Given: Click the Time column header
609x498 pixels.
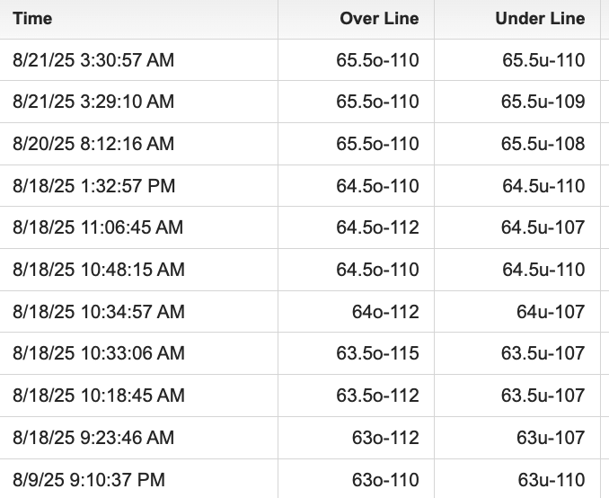Looking at the screenshot, I should pos(32,19).
